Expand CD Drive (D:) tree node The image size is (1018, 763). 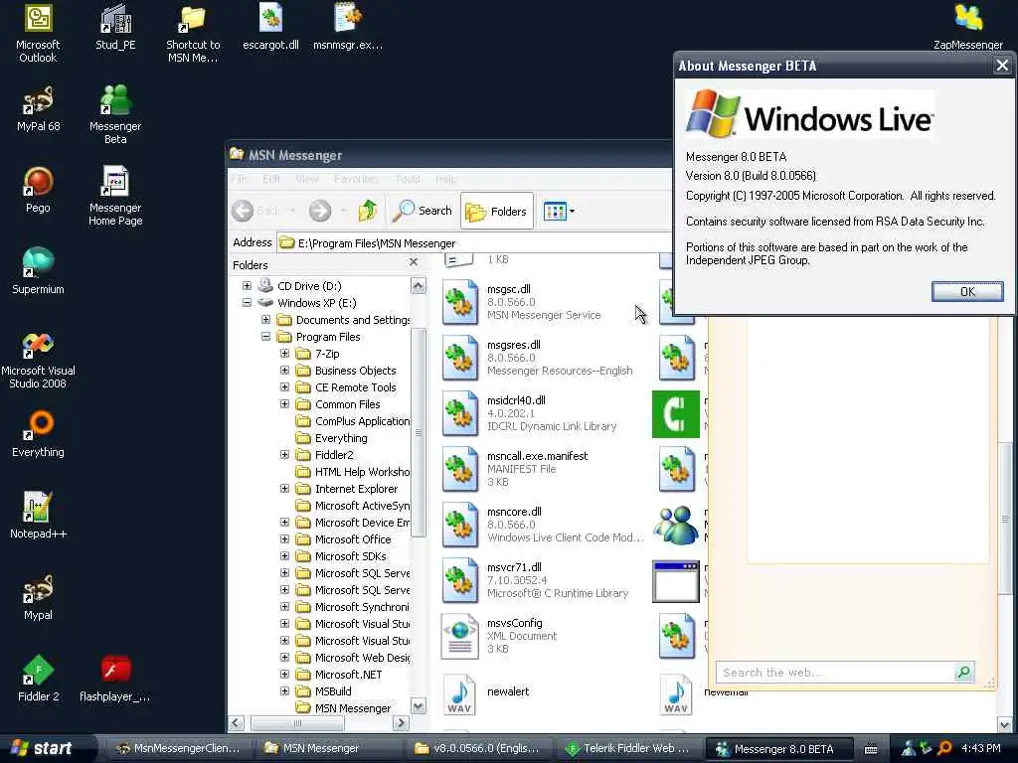pyautogui.click(x=247, y=285)
